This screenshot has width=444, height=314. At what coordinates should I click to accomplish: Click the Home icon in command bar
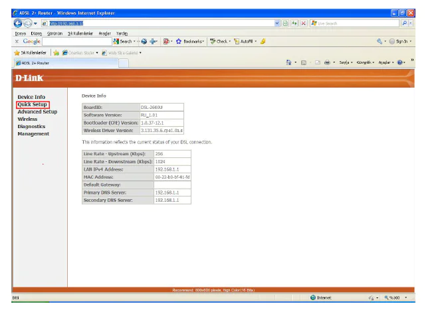[x=288, y=62]
